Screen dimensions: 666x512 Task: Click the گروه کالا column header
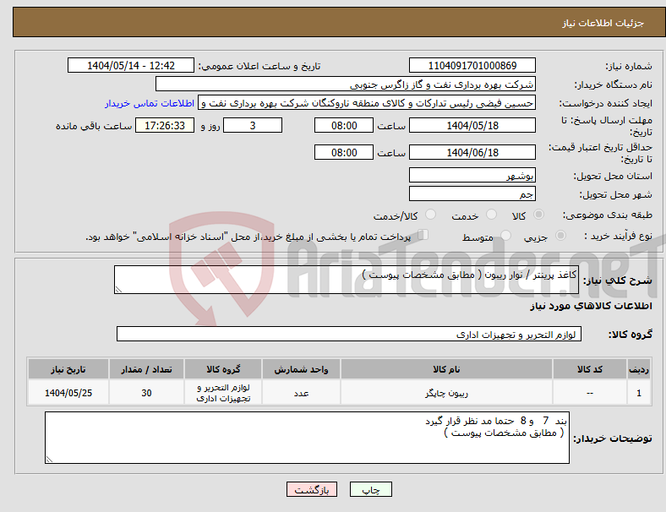pyautogui.click(x=223, y=369)
